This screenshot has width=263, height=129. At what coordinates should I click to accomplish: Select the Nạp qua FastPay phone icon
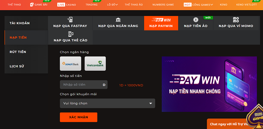(x=70, y=20)
